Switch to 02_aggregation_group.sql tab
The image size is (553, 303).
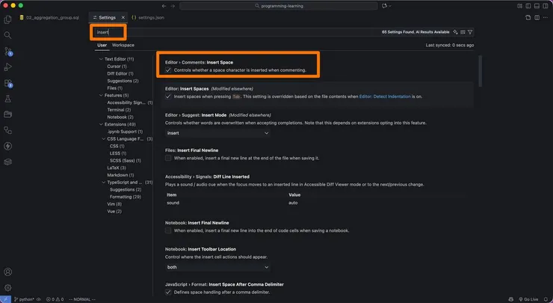click(x=49, y=17)
